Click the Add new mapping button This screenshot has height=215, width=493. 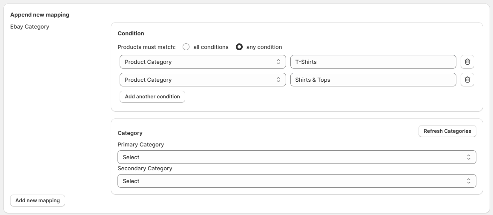click(38, 201)
